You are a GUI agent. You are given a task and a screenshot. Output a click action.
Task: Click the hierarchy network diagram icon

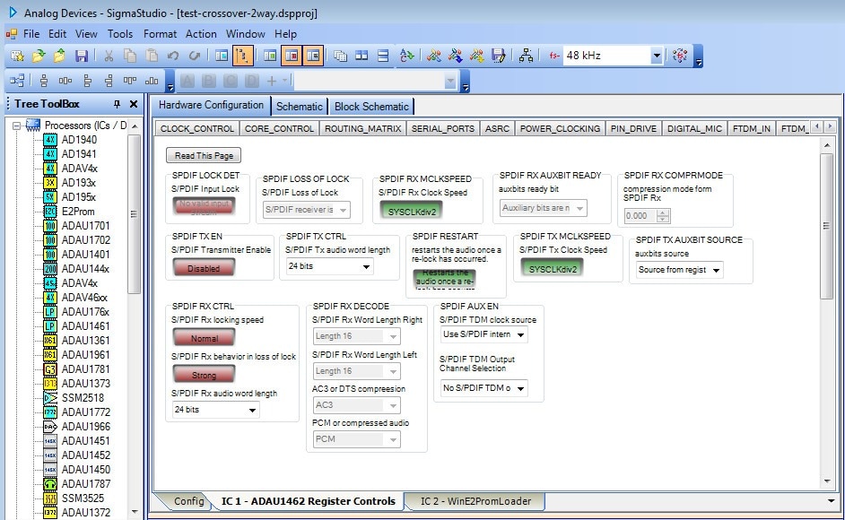point(526,56)
